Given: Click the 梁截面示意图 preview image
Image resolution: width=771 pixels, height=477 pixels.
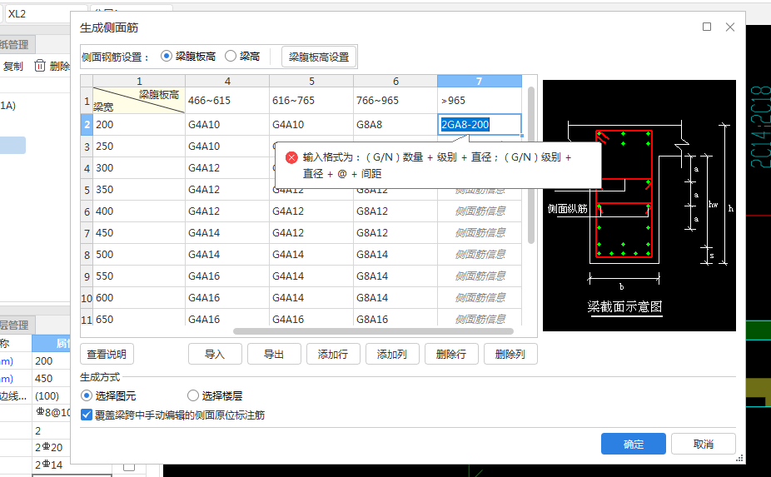Looking at the screenshot, I should click(639, 206).
